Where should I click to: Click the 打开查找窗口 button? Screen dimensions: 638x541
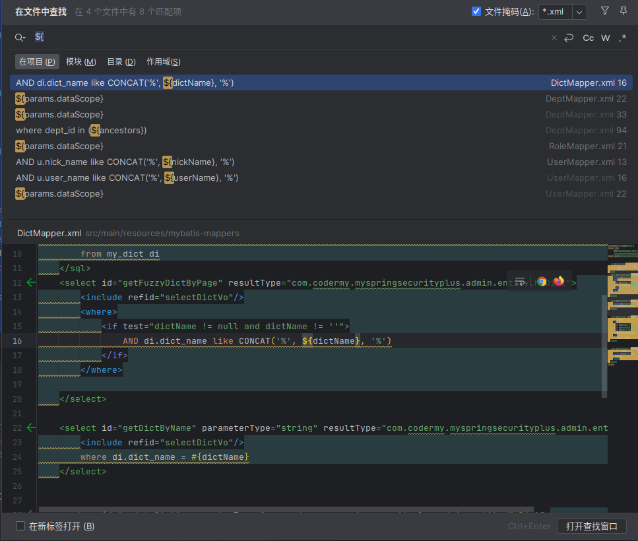tap(591, 526)
